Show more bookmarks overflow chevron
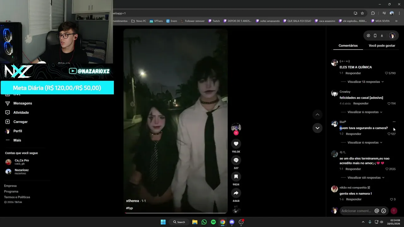404x227 pixels. point(396,21)
